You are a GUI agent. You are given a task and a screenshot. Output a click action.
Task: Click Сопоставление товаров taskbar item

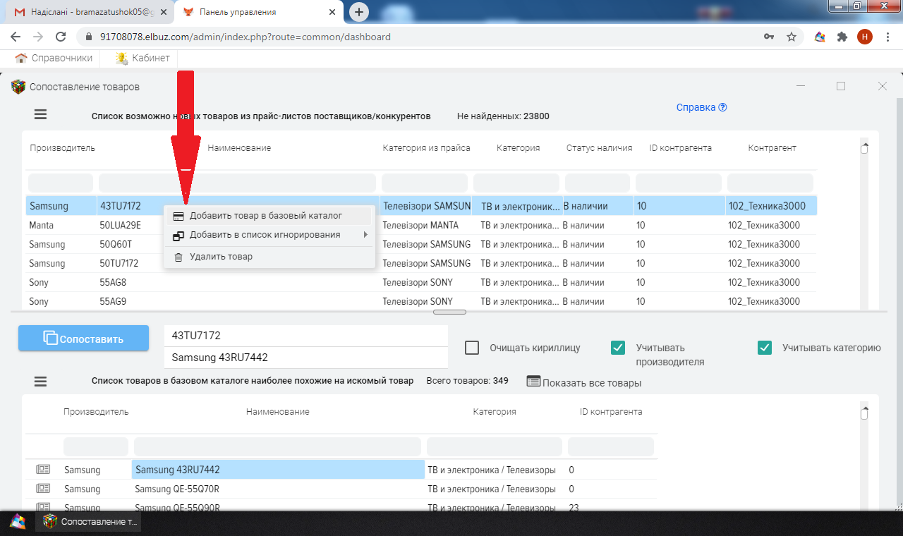point(89,522)
